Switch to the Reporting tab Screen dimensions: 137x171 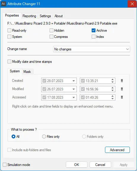[x=29, y=16]
